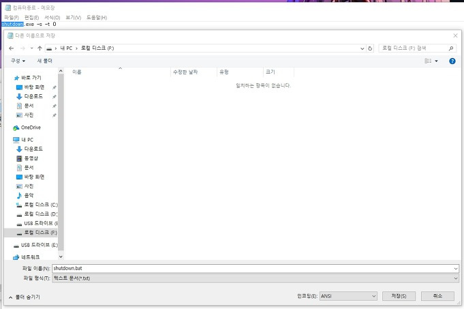This screenshot has height=309, width=464.
Task: Open the 인코딩 ANSI dropdown
Action: click(x=348, y=296)
